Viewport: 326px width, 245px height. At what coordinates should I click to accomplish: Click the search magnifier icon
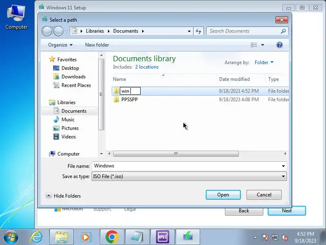[283, 31]
